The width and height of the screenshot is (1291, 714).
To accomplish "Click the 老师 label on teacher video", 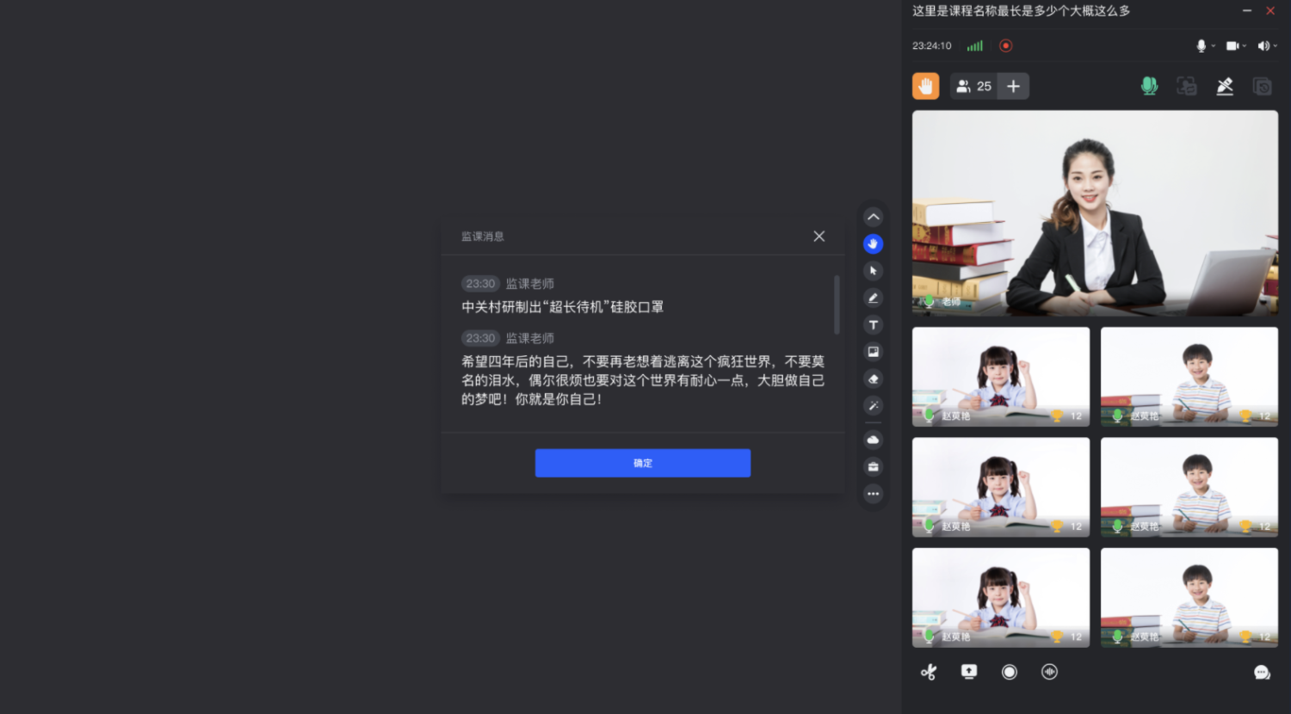I will tap(951, 302).
